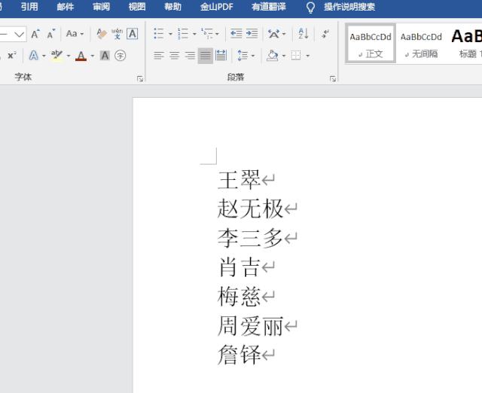Increase paragraph indent

point(252,33)
